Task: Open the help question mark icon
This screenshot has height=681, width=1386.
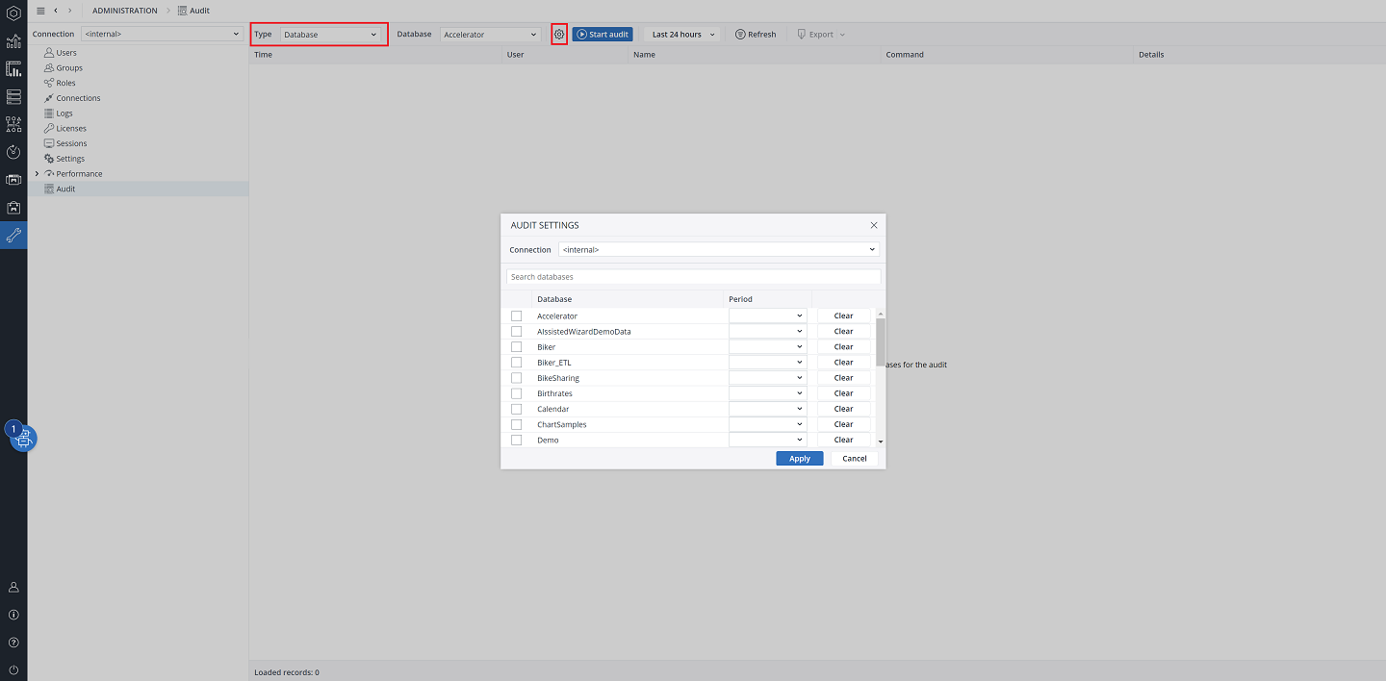Action: [x=13, y=643]
